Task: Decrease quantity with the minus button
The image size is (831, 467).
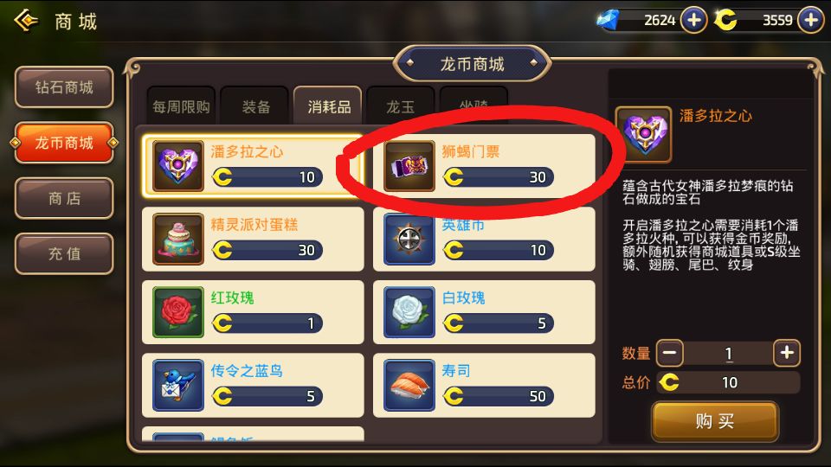Action: click(670, 353)
